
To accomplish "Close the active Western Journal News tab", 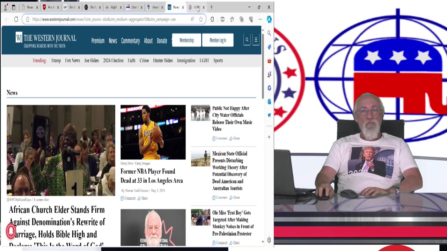I will point(183,7).
